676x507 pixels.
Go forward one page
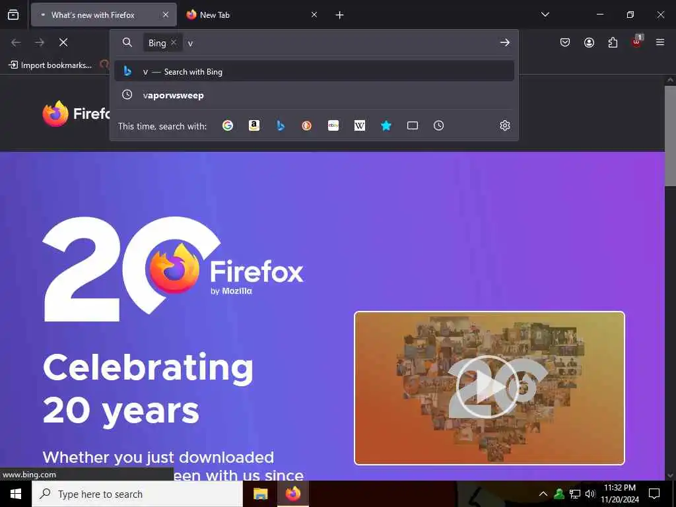click(x=40, y=42)
